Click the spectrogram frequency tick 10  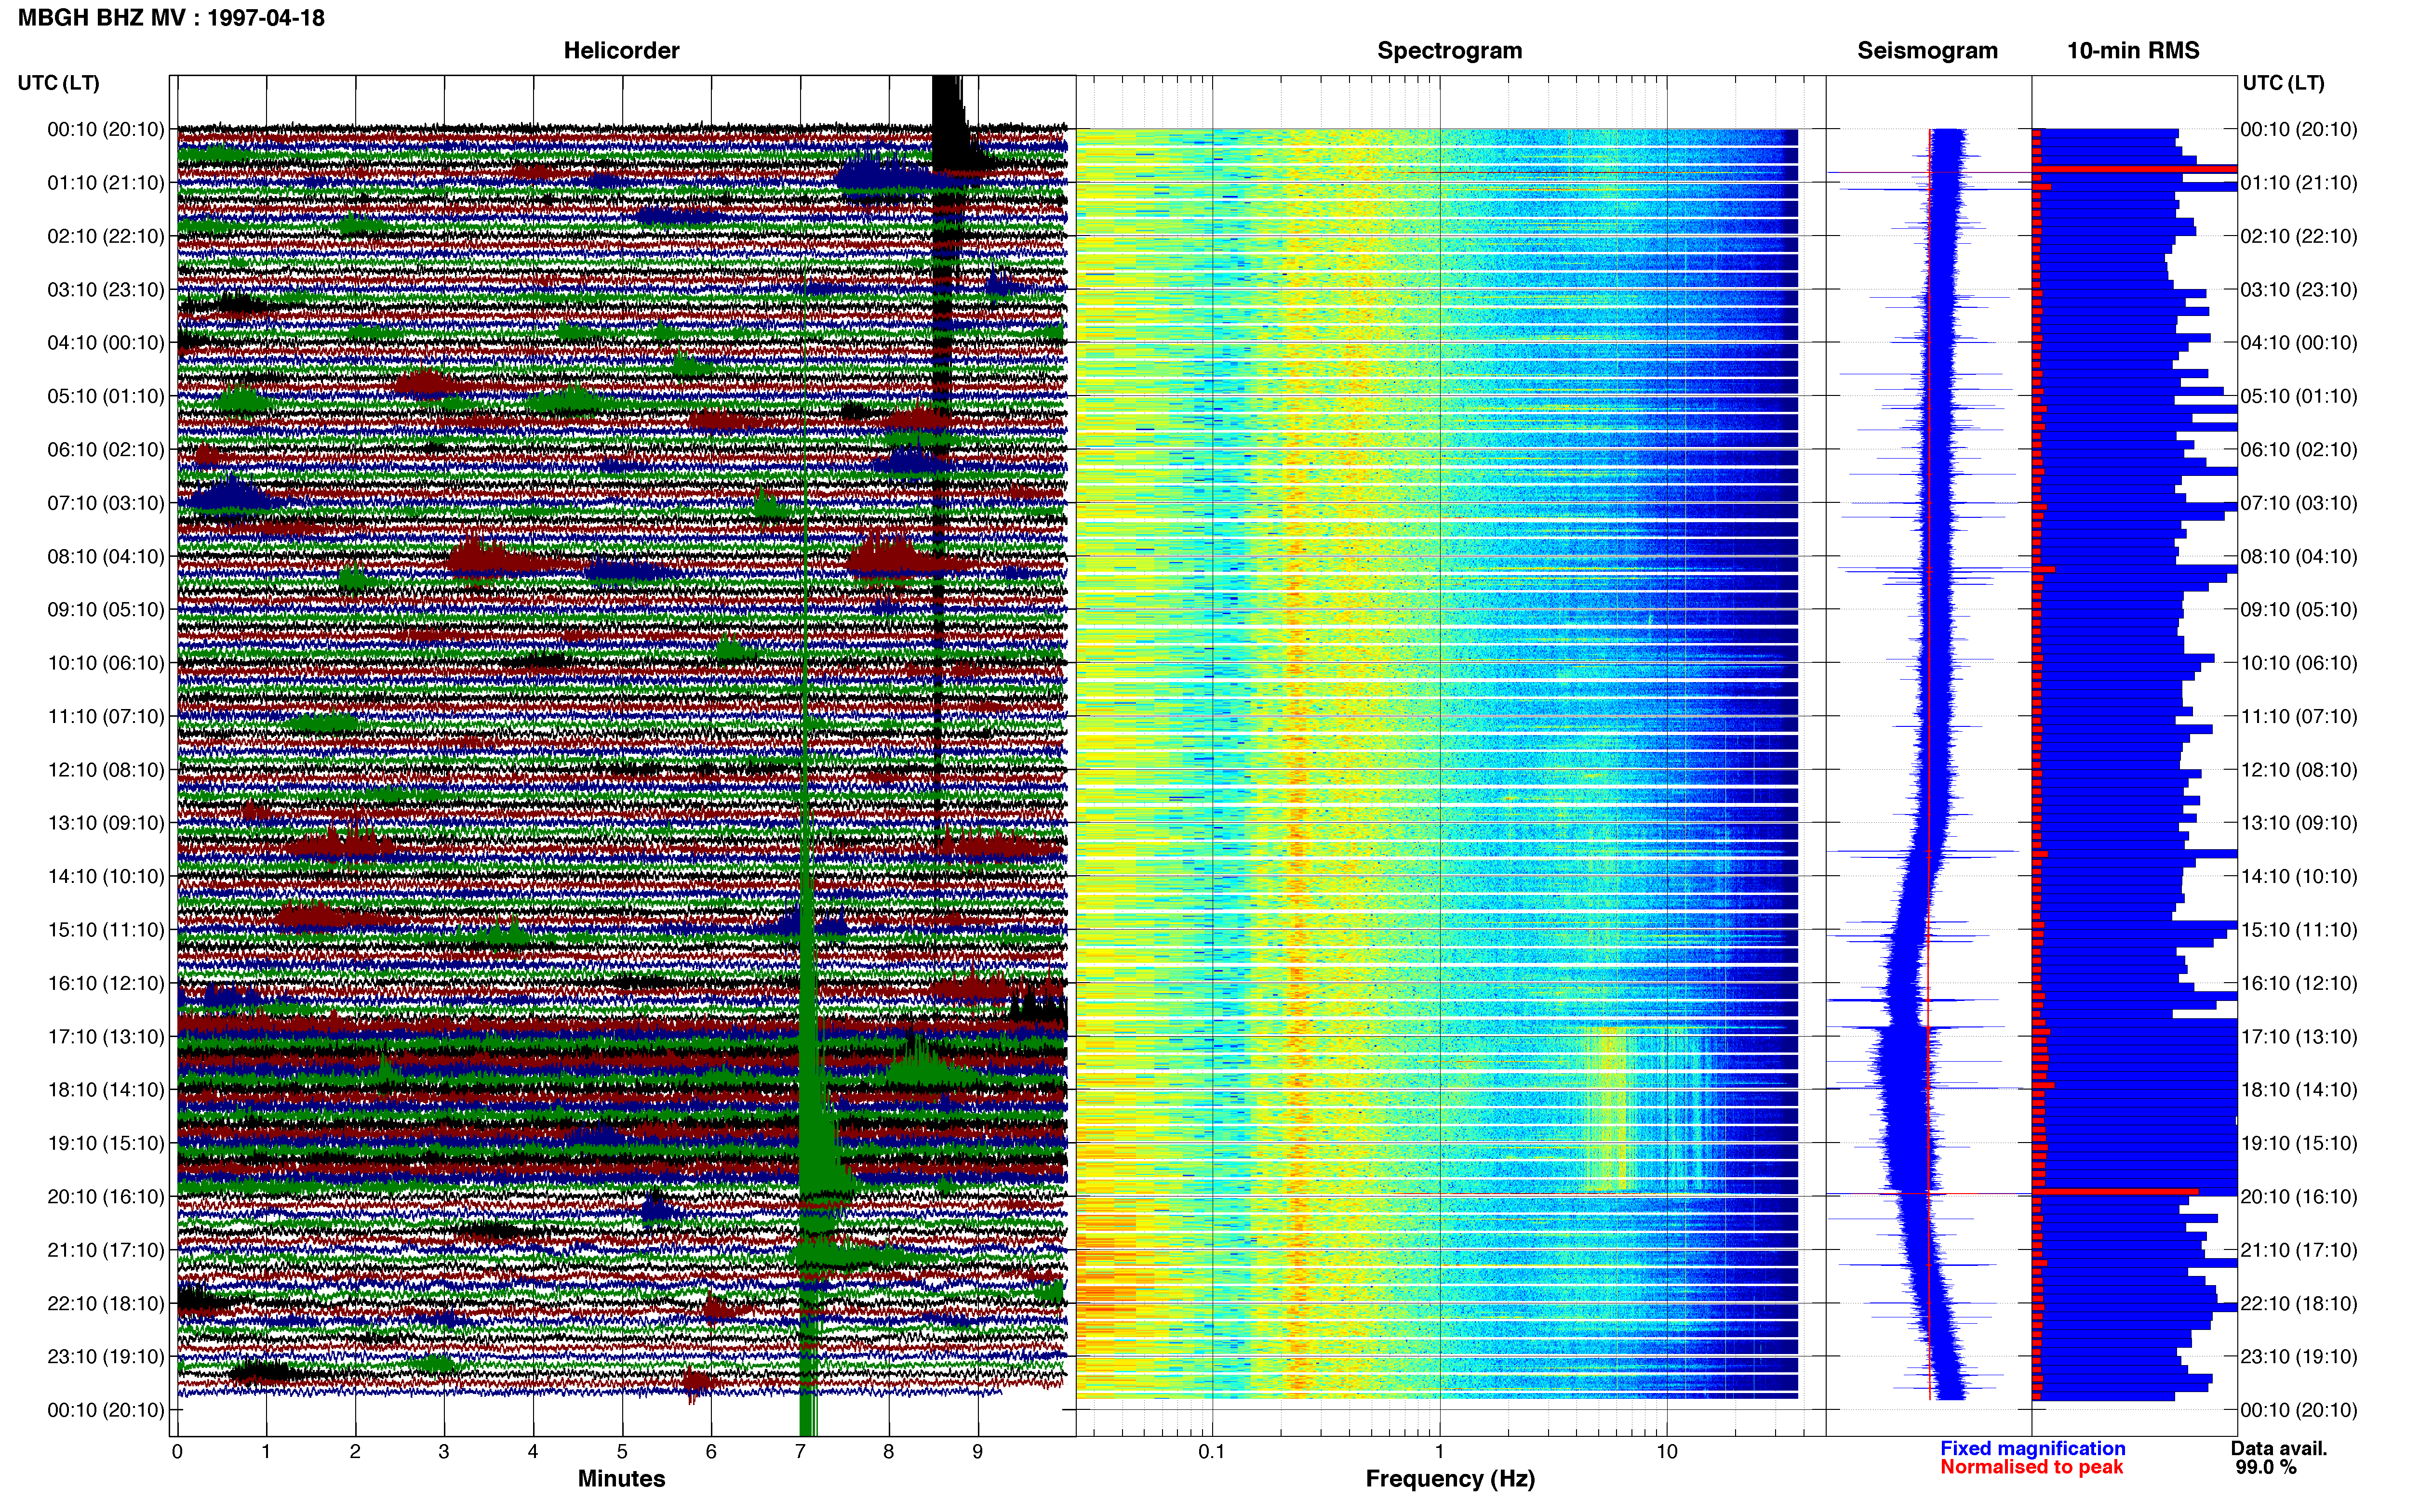(1667, 1452)
